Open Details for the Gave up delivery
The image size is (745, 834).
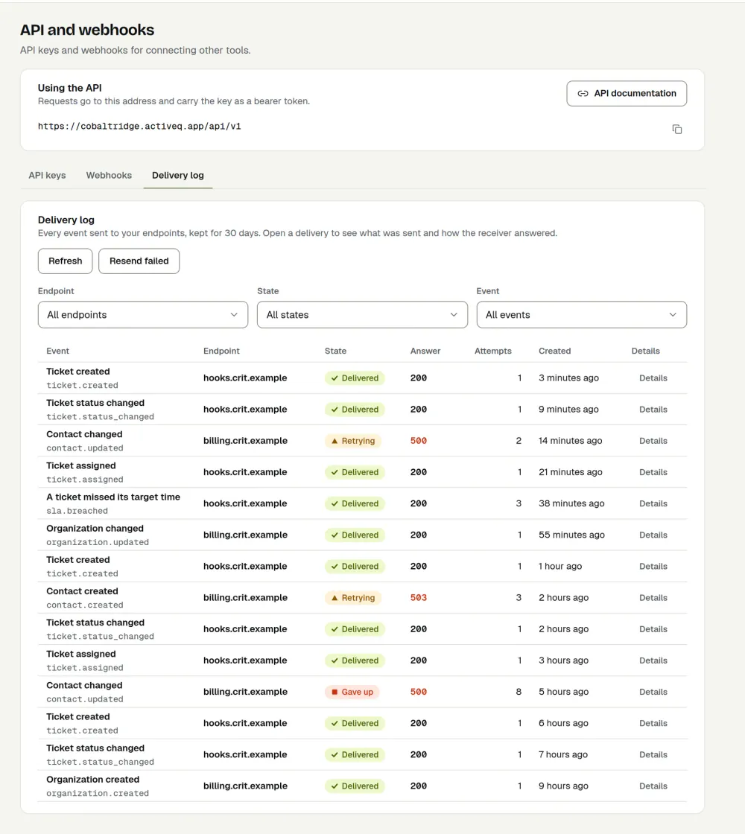[653, 692]
